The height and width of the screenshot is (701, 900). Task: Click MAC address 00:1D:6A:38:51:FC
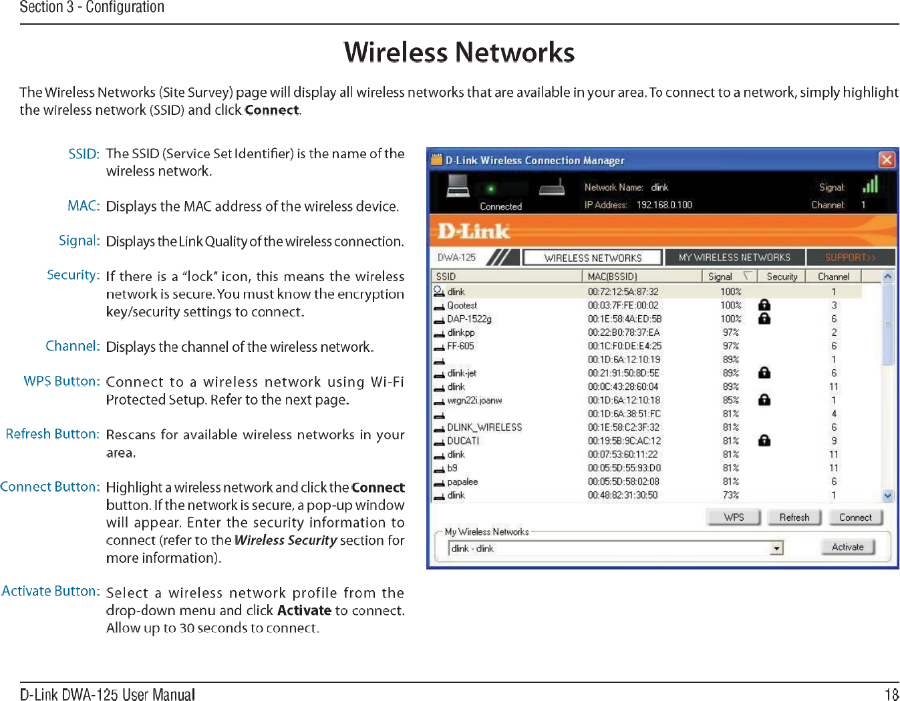coord(624,413)
